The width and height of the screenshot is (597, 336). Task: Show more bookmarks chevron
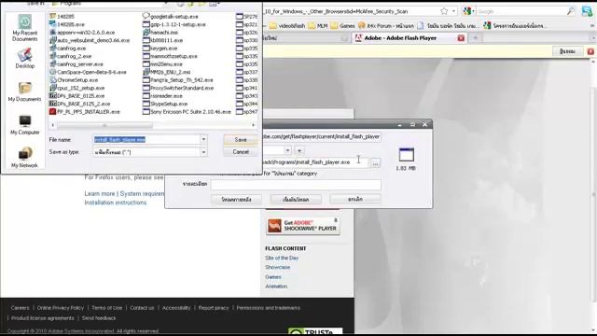(x=592, y=26)
